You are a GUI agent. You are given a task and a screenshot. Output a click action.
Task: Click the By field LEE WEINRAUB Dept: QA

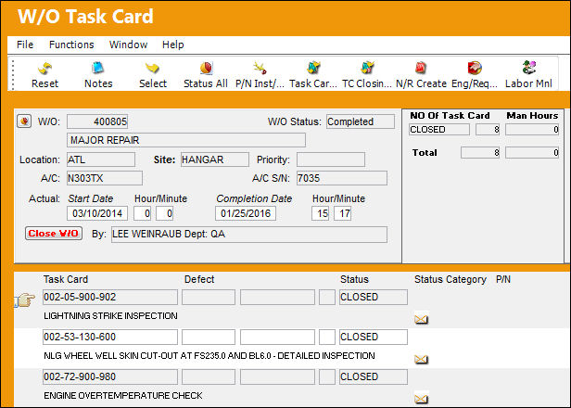[249, 235]
